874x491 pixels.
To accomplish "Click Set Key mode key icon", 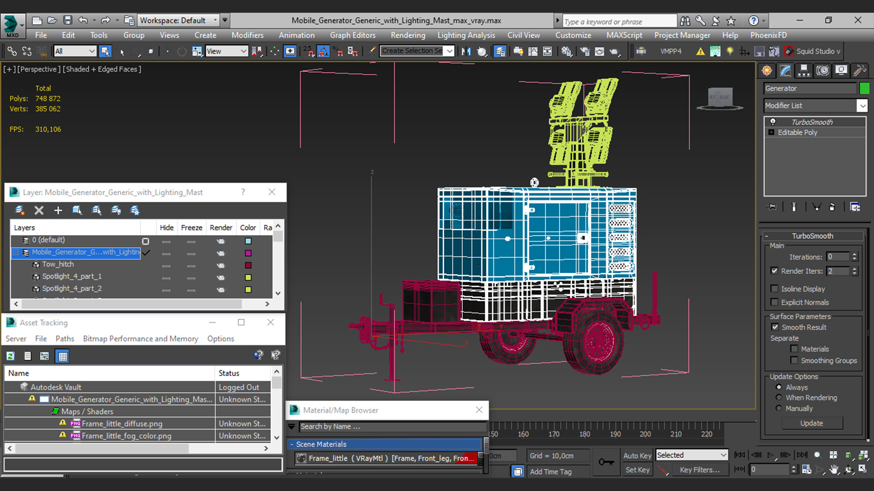I will tap(606, 462).
